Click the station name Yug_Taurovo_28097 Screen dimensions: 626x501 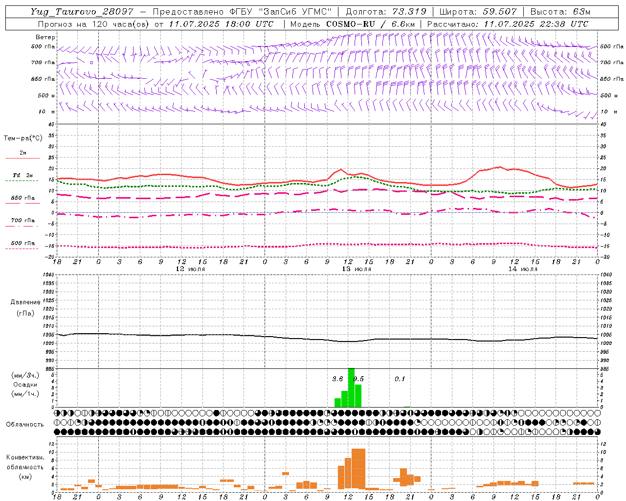click(82, 12)
